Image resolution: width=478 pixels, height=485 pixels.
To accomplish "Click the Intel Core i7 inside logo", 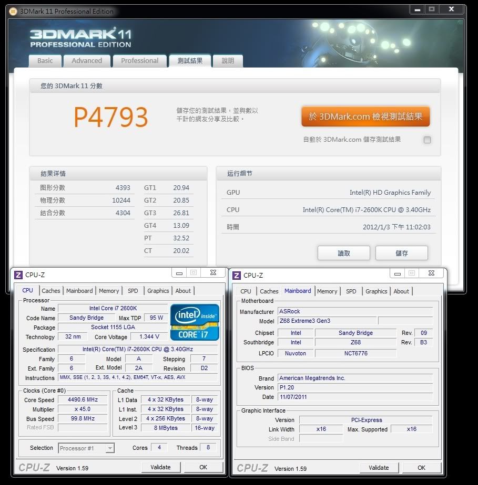I will tap(195, 322).
